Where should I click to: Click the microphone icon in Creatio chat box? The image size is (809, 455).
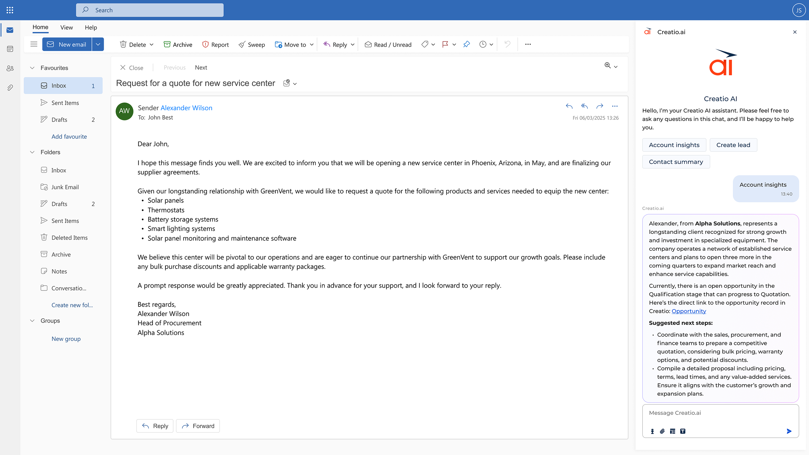pyautogui.click(x=652, y=431)
